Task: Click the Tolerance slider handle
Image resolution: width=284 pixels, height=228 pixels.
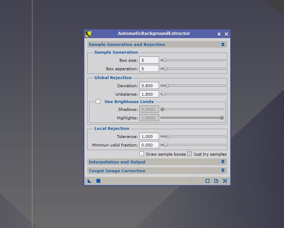Action: click(169, 137)
